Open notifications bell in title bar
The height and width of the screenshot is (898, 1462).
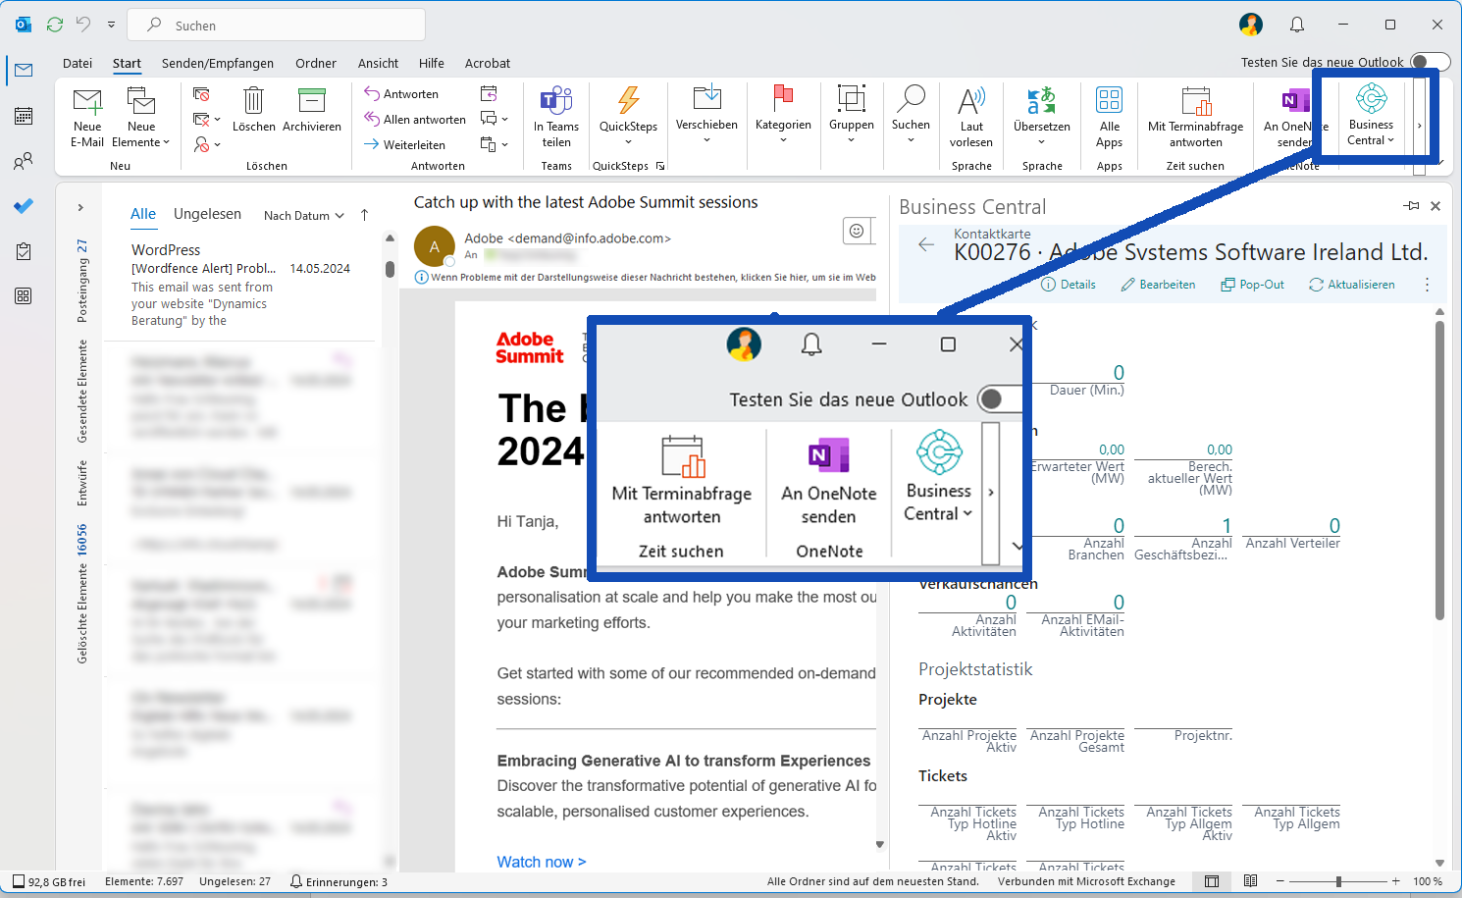[1297, 25]
